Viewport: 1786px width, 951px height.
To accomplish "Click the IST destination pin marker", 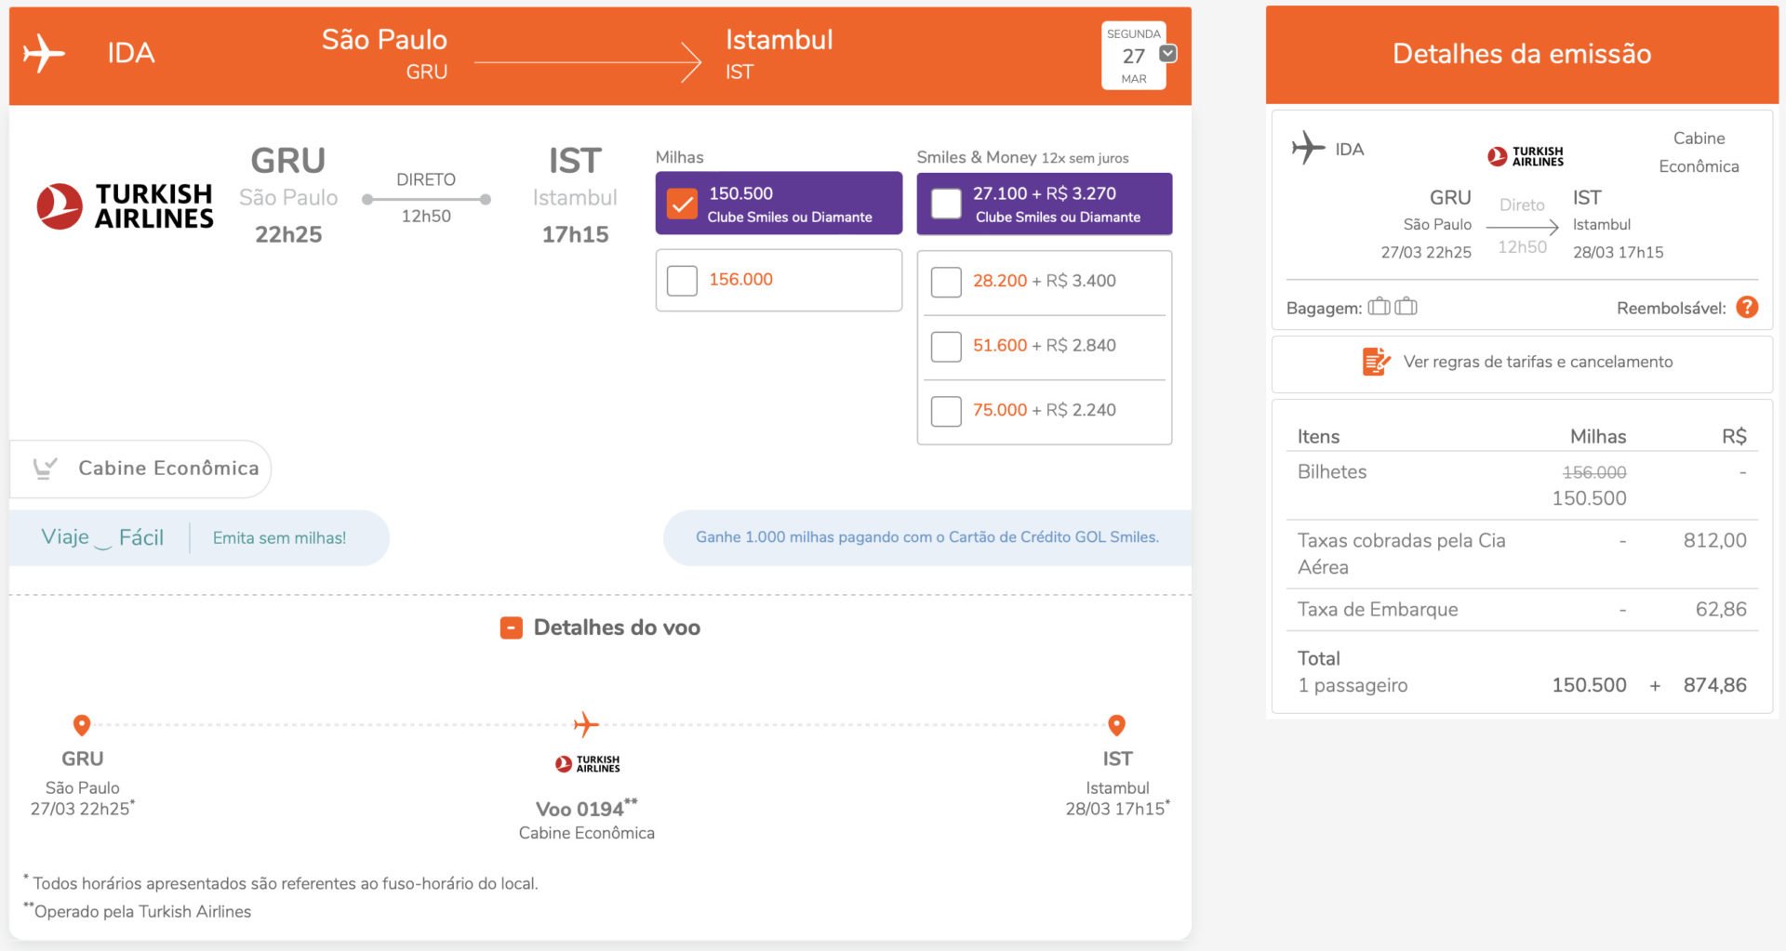I will (1117, 724).
